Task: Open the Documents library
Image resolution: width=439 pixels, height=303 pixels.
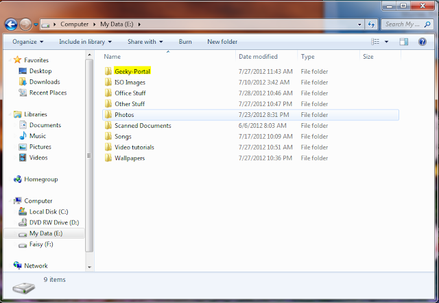Action: (x=40, y=125)
